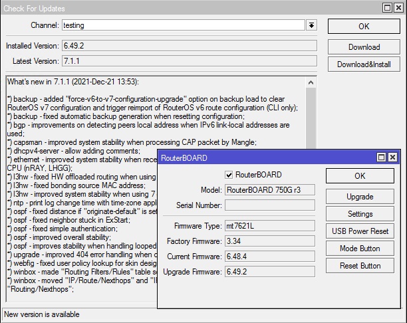Click the Factory Firmware field 3.34

[270, 241]
